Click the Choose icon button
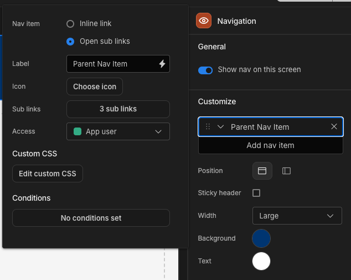Screen dimensions: 351x280 [95, 86]
